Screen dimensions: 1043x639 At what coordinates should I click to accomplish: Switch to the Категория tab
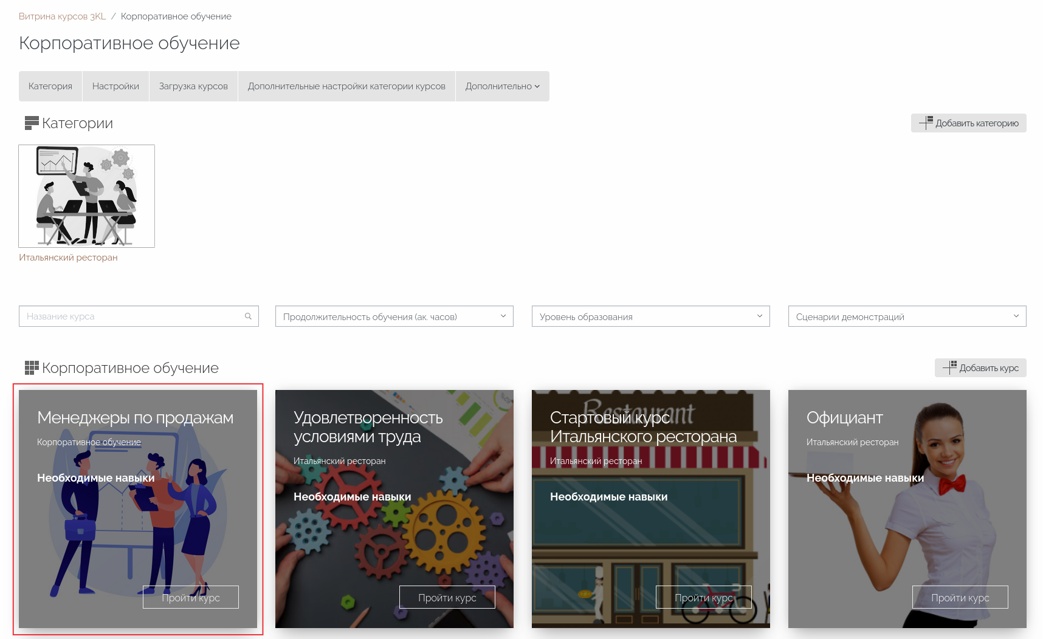pyautogui.click(x=50, y=86)
